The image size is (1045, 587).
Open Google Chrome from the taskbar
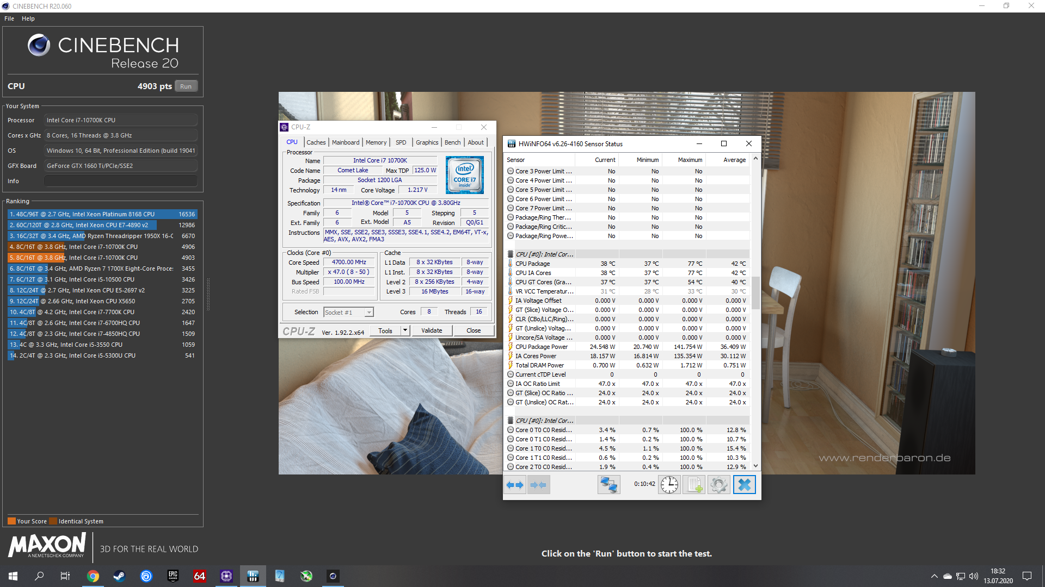93,576
